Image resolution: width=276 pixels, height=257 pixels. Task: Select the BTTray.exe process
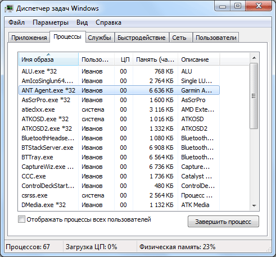119,157
